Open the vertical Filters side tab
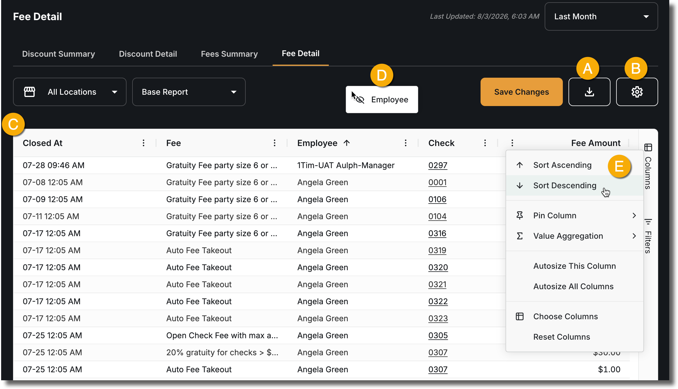Screen dimensions: 678x389 coord(648,236)
